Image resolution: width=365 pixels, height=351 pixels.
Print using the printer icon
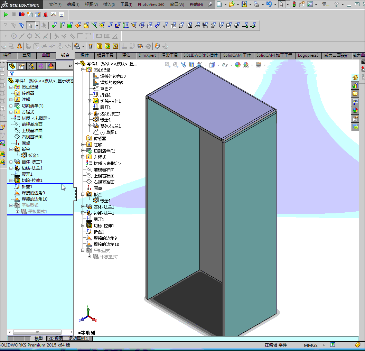click(256, 4)
